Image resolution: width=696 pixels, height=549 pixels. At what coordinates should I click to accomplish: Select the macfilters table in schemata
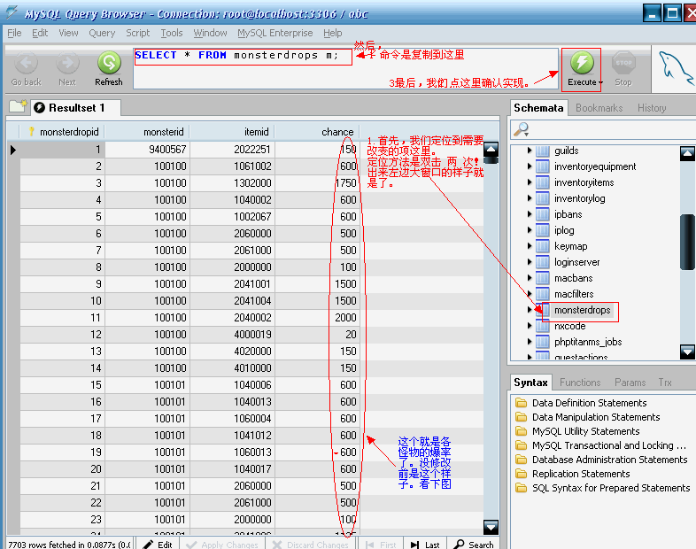click(x=574, y=294)
